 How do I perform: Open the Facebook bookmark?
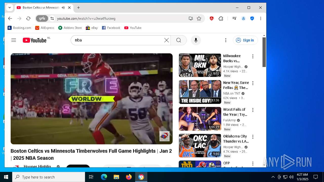click(x=111, y=28)
